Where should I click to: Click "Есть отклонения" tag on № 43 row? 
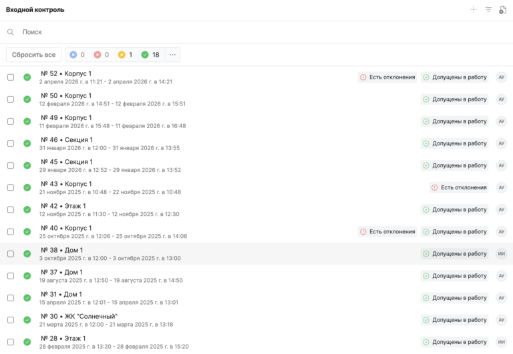(x=458, y=188)
